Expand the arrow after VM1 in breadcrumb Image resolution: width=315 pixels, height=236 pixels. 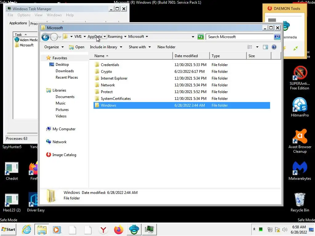coord(85,37)
